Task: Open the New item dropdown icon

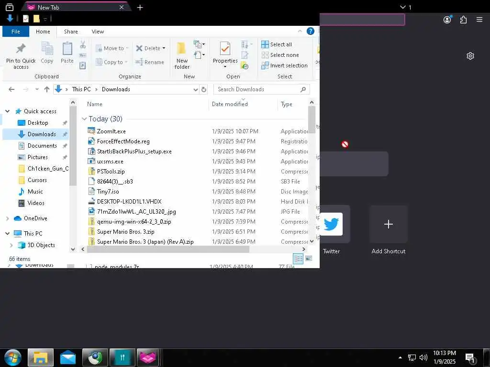Action: pyautogui.click(x=200, y=44)
